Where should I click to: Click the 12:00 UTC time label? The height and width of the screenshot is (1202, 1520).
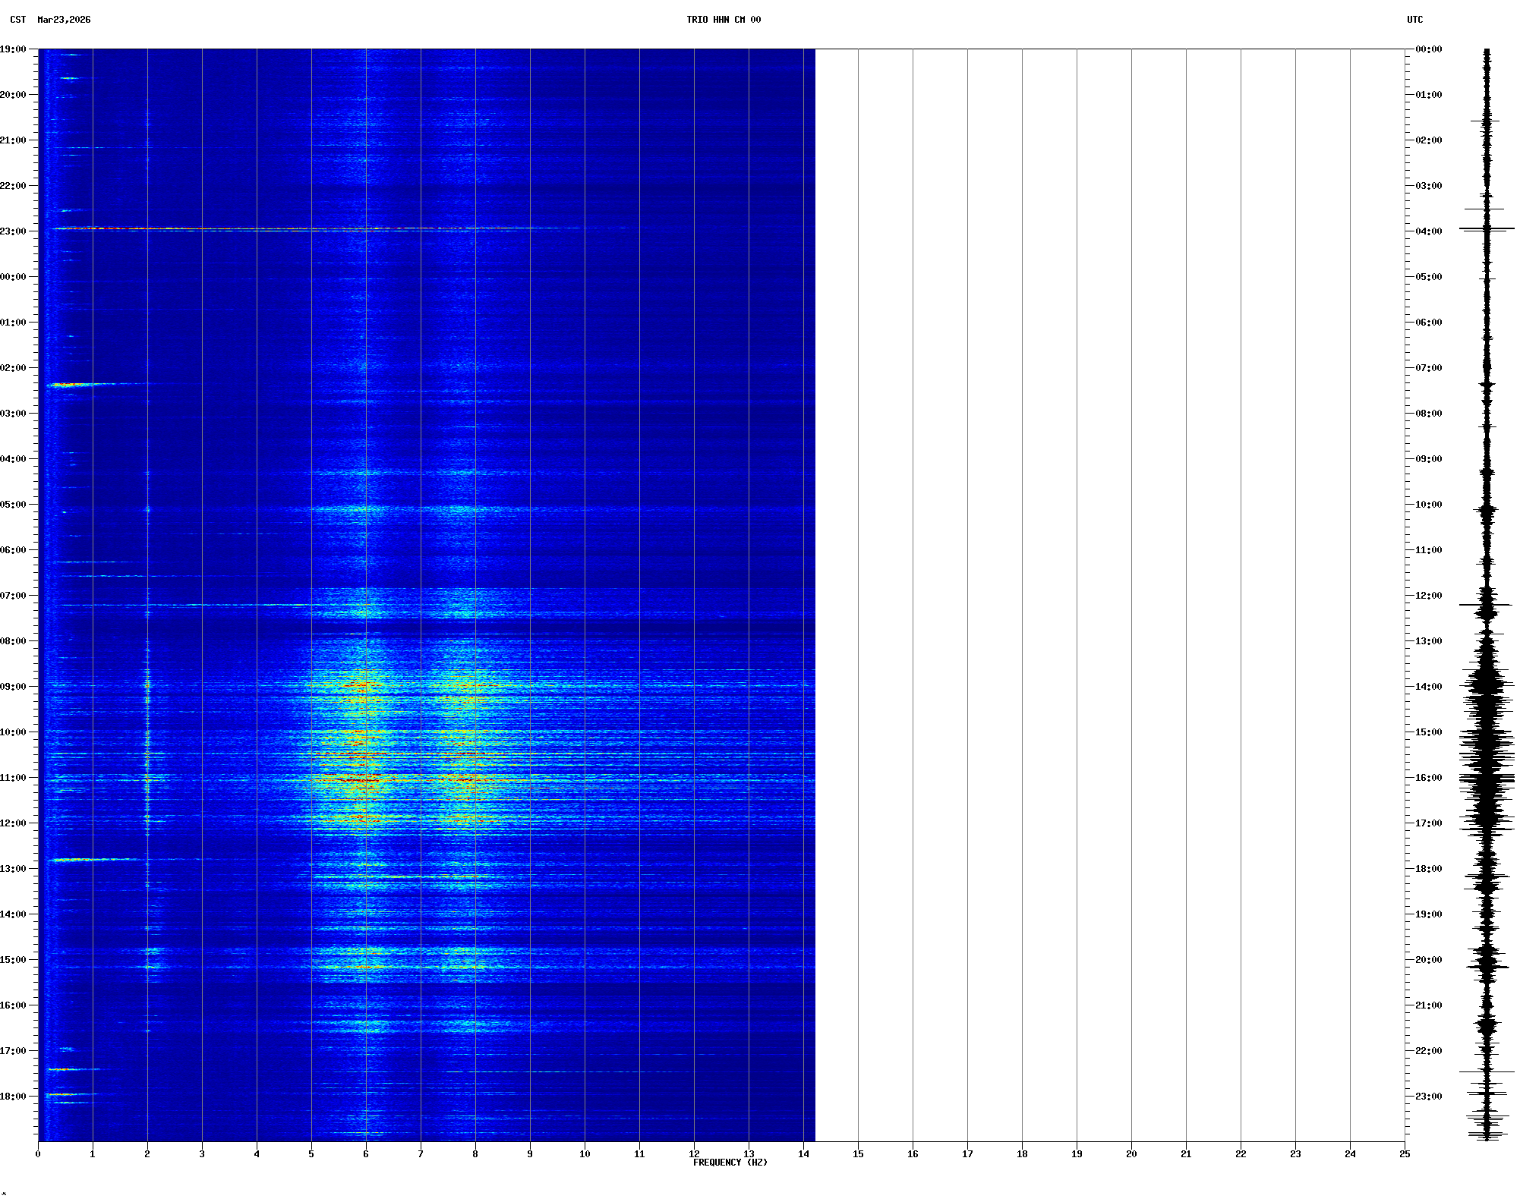(1428, 596)
